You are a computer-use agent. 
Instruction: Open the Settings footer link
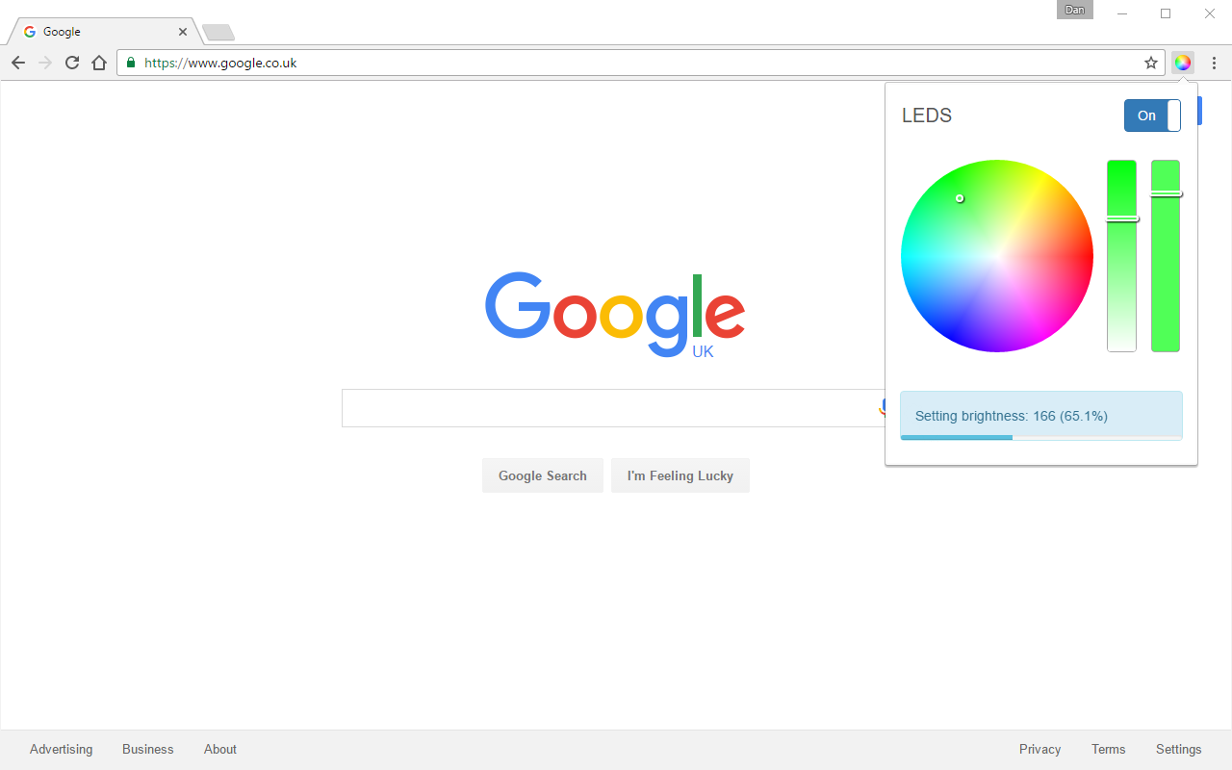click(x=1179, y=749)
